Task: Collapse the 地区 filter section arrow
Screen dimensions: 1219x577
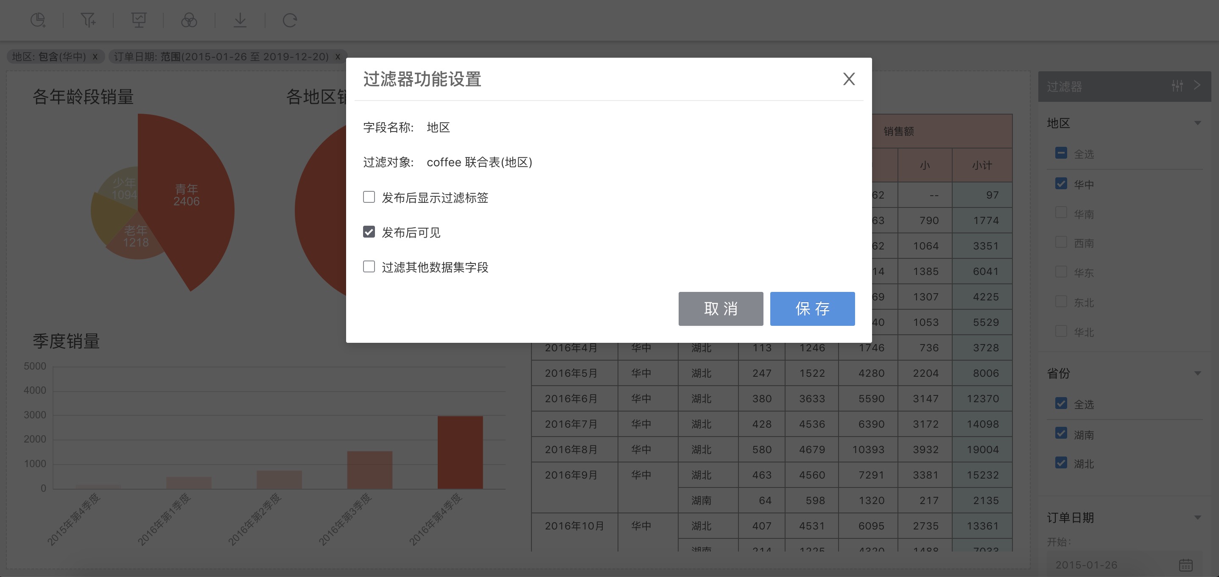Action: tap(1197, 123)
